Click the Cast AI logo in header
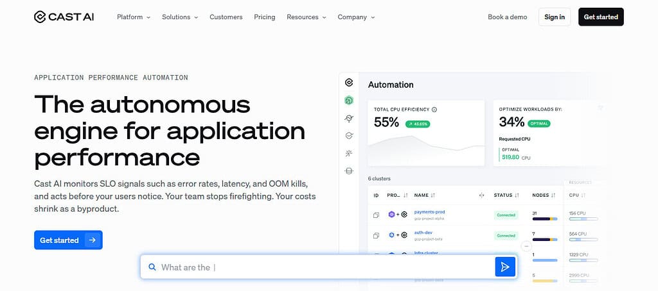Screen dimensions: 658x291 click(64, 17)
